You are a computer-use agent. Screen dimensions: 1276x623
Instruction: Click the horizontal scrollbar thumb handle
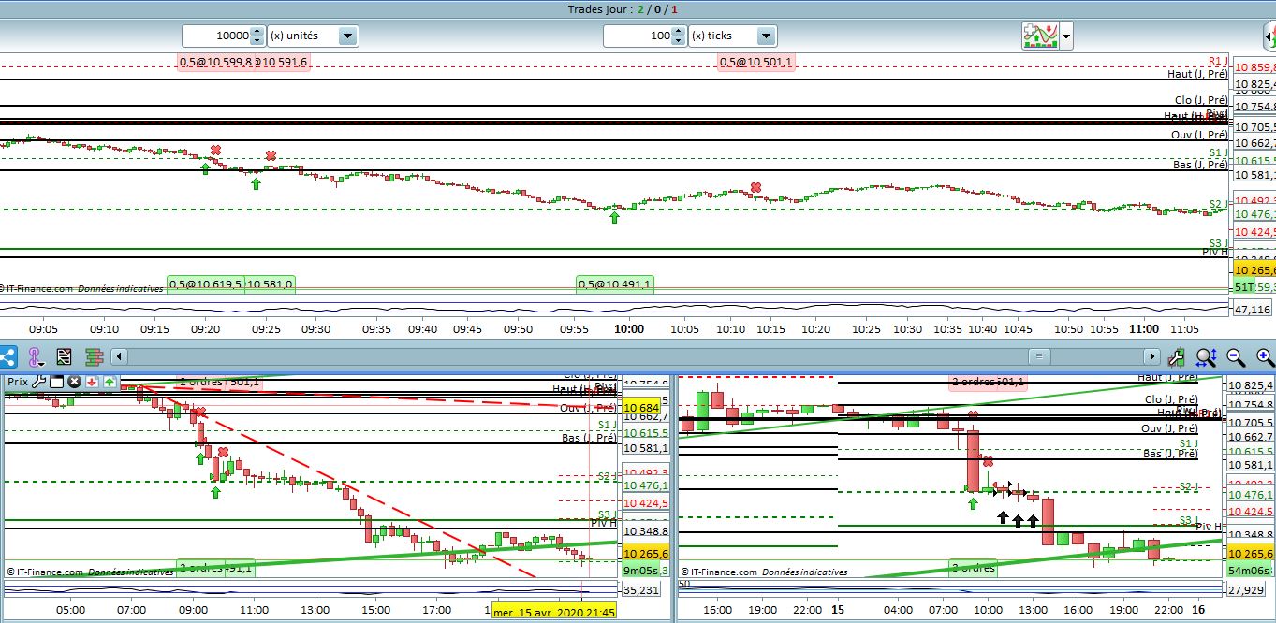pyautogui.click(x=1038, y=356)
